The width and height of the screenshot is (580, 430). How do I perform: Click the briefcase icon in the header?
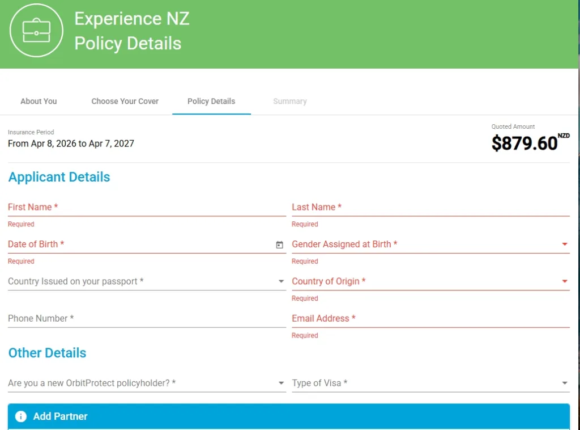36,30
